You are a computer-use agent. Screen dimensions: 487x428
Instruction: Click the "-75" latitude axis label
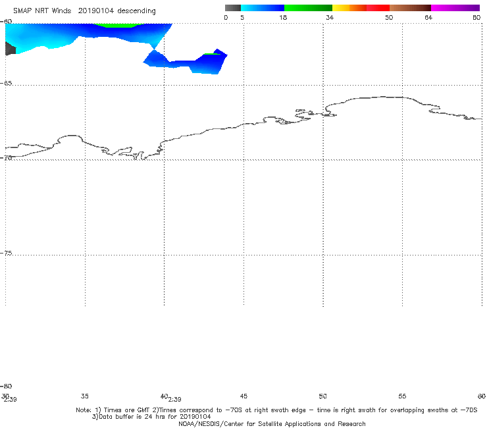click(6, 253)
